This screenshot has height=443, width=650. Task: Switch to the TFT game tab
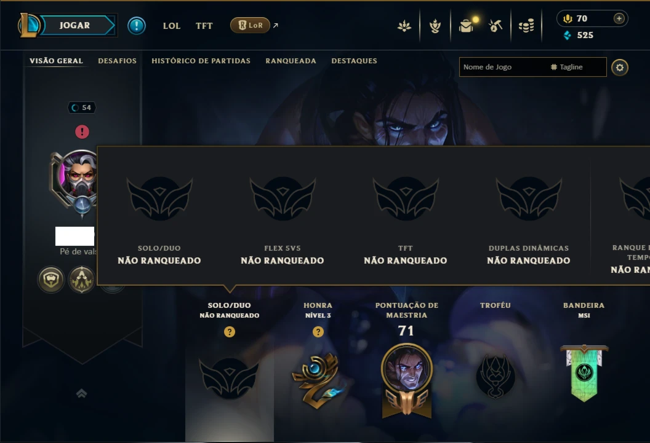click(204, 26)
